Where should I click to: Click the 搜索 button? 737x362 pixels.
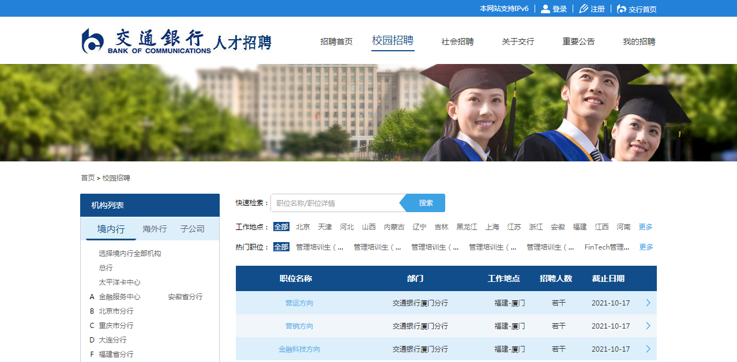426,203
